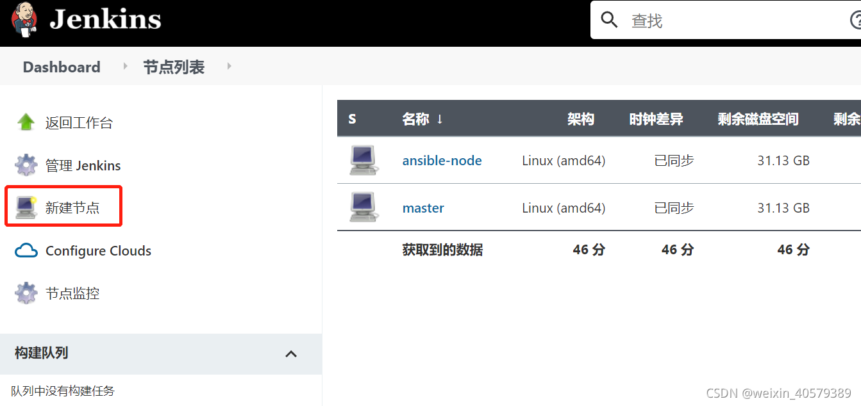
Task: Open the search help question mark icon
Action: click(855, 20)
